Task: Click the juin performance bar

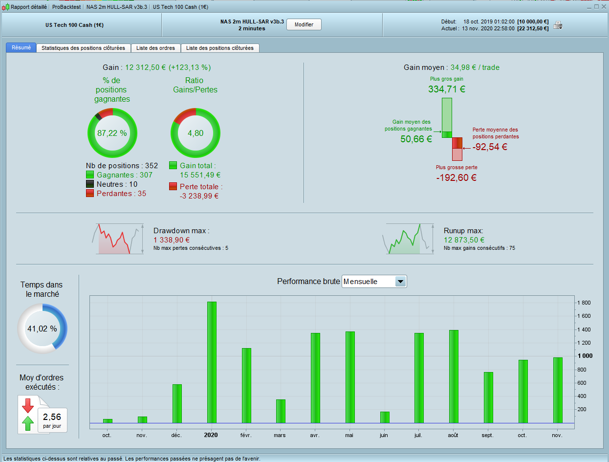Action: [x=385, y=417]
